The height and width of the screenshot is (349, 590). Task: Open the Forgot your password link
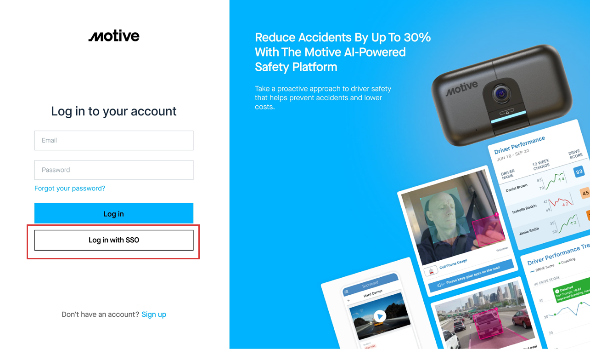tap(70, 188)
